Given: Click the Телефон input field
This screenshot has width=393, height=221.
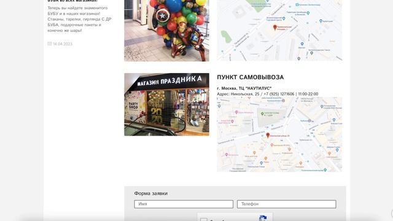Looking at the screenshot, I should pos(287,204).
